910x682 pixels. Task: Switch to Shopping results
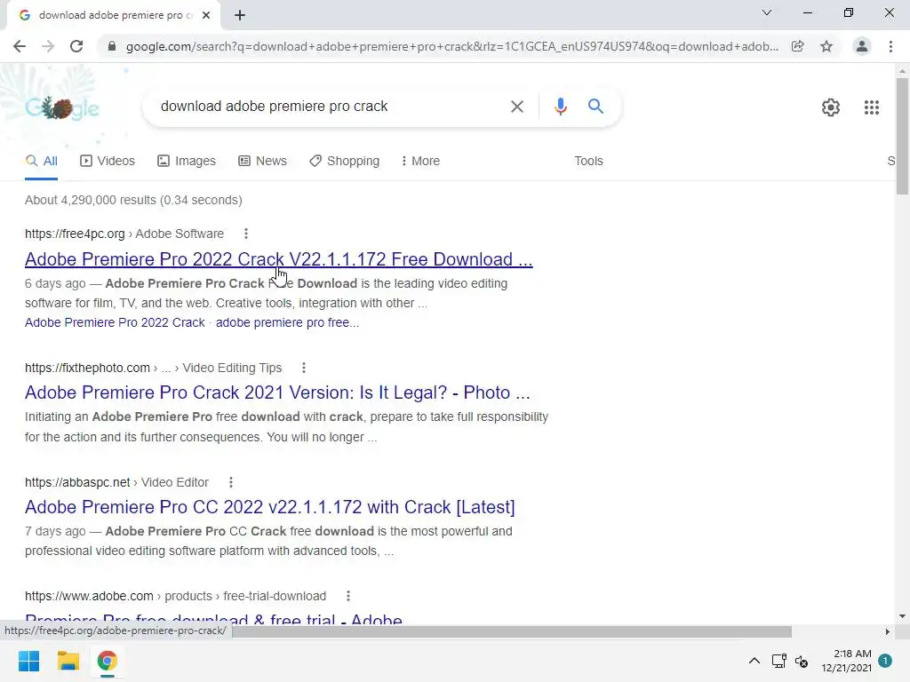344,162
